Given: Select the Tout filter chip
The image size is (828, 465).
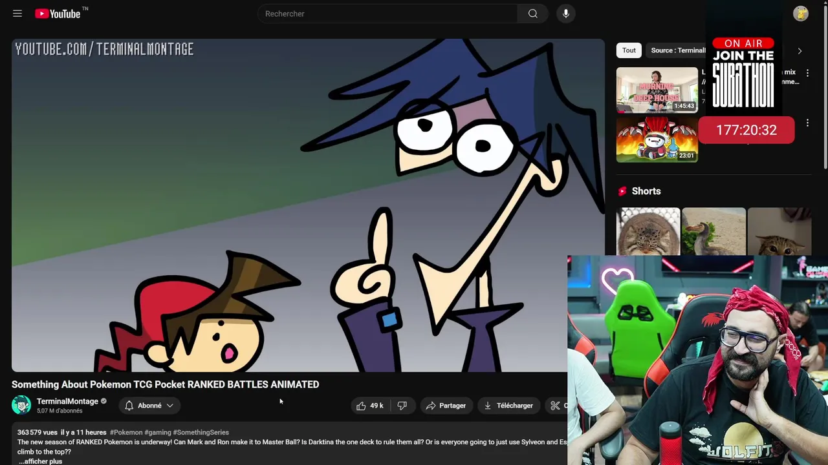Looking at the screenshot, I should 629,50.
